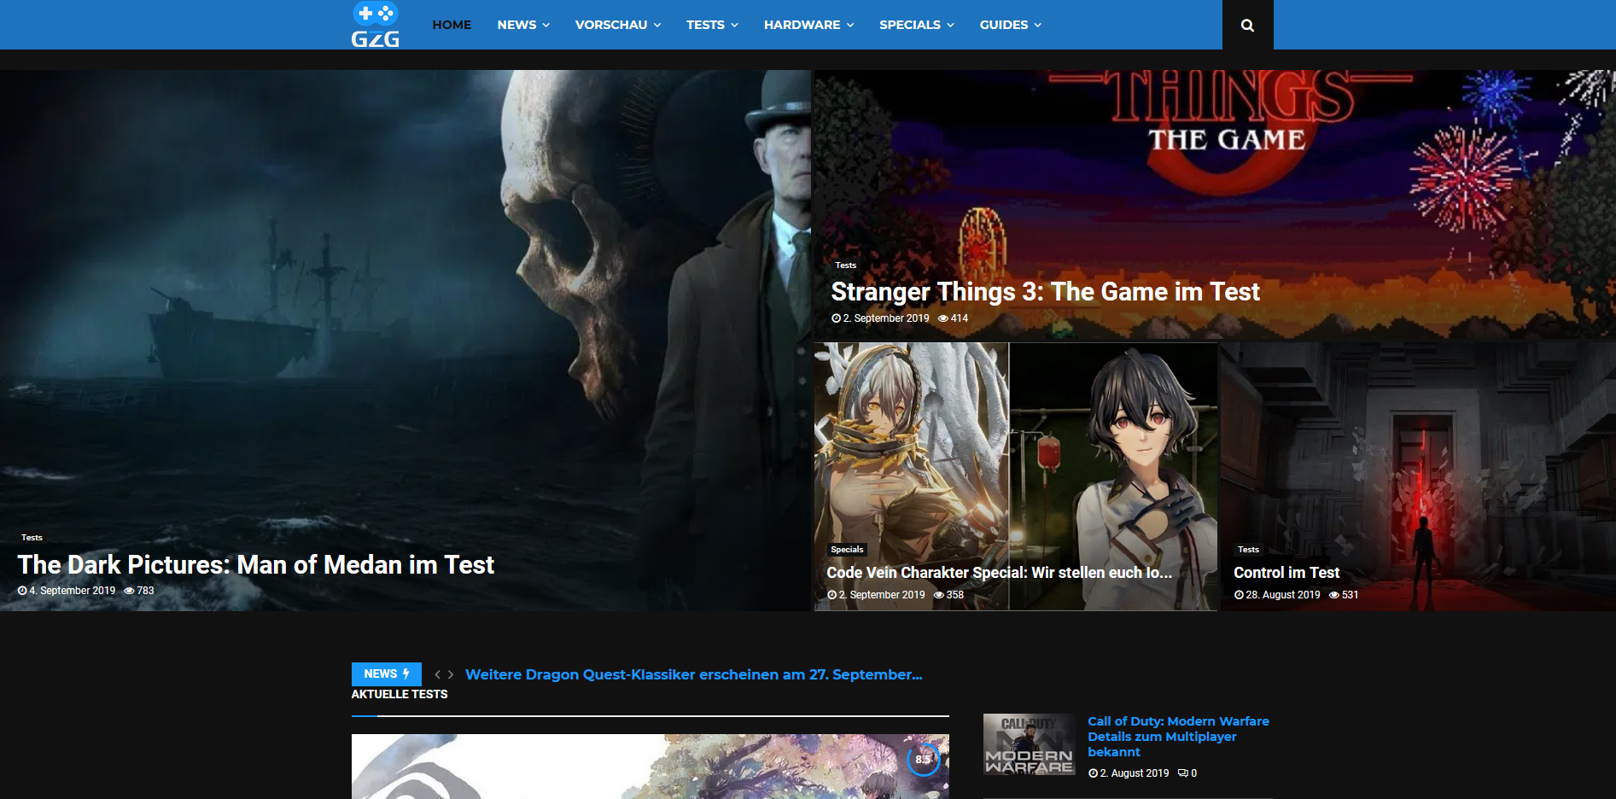Expand the HARDWARE dropdown menu
Screen dimensions: 1616x799
(x=808, y=25)
